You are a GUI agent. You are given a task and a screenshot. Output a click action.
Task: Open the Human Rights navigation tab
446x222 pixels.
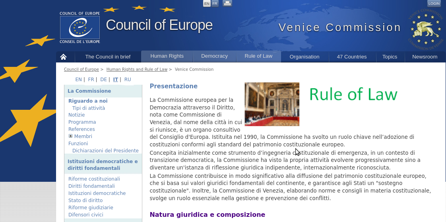pos(167,56)
